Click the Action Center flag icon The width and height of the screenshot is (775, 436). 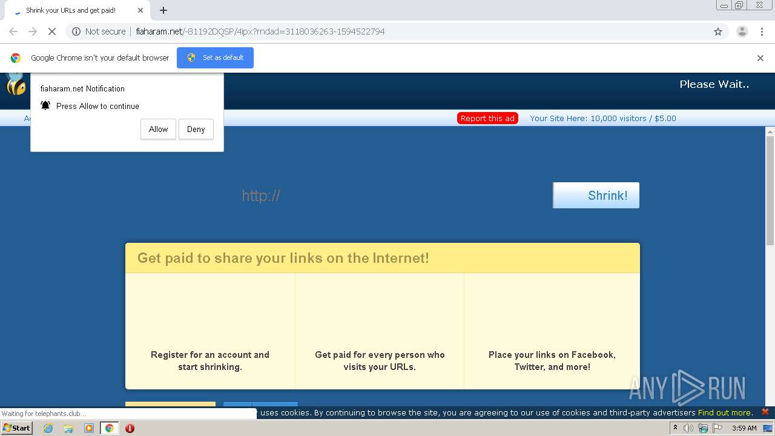(x=717, y=428)
